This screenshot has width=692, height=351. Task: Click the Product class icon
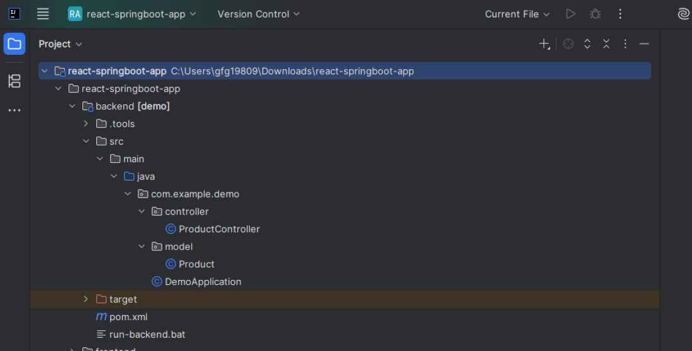click(x=170, y=264)
